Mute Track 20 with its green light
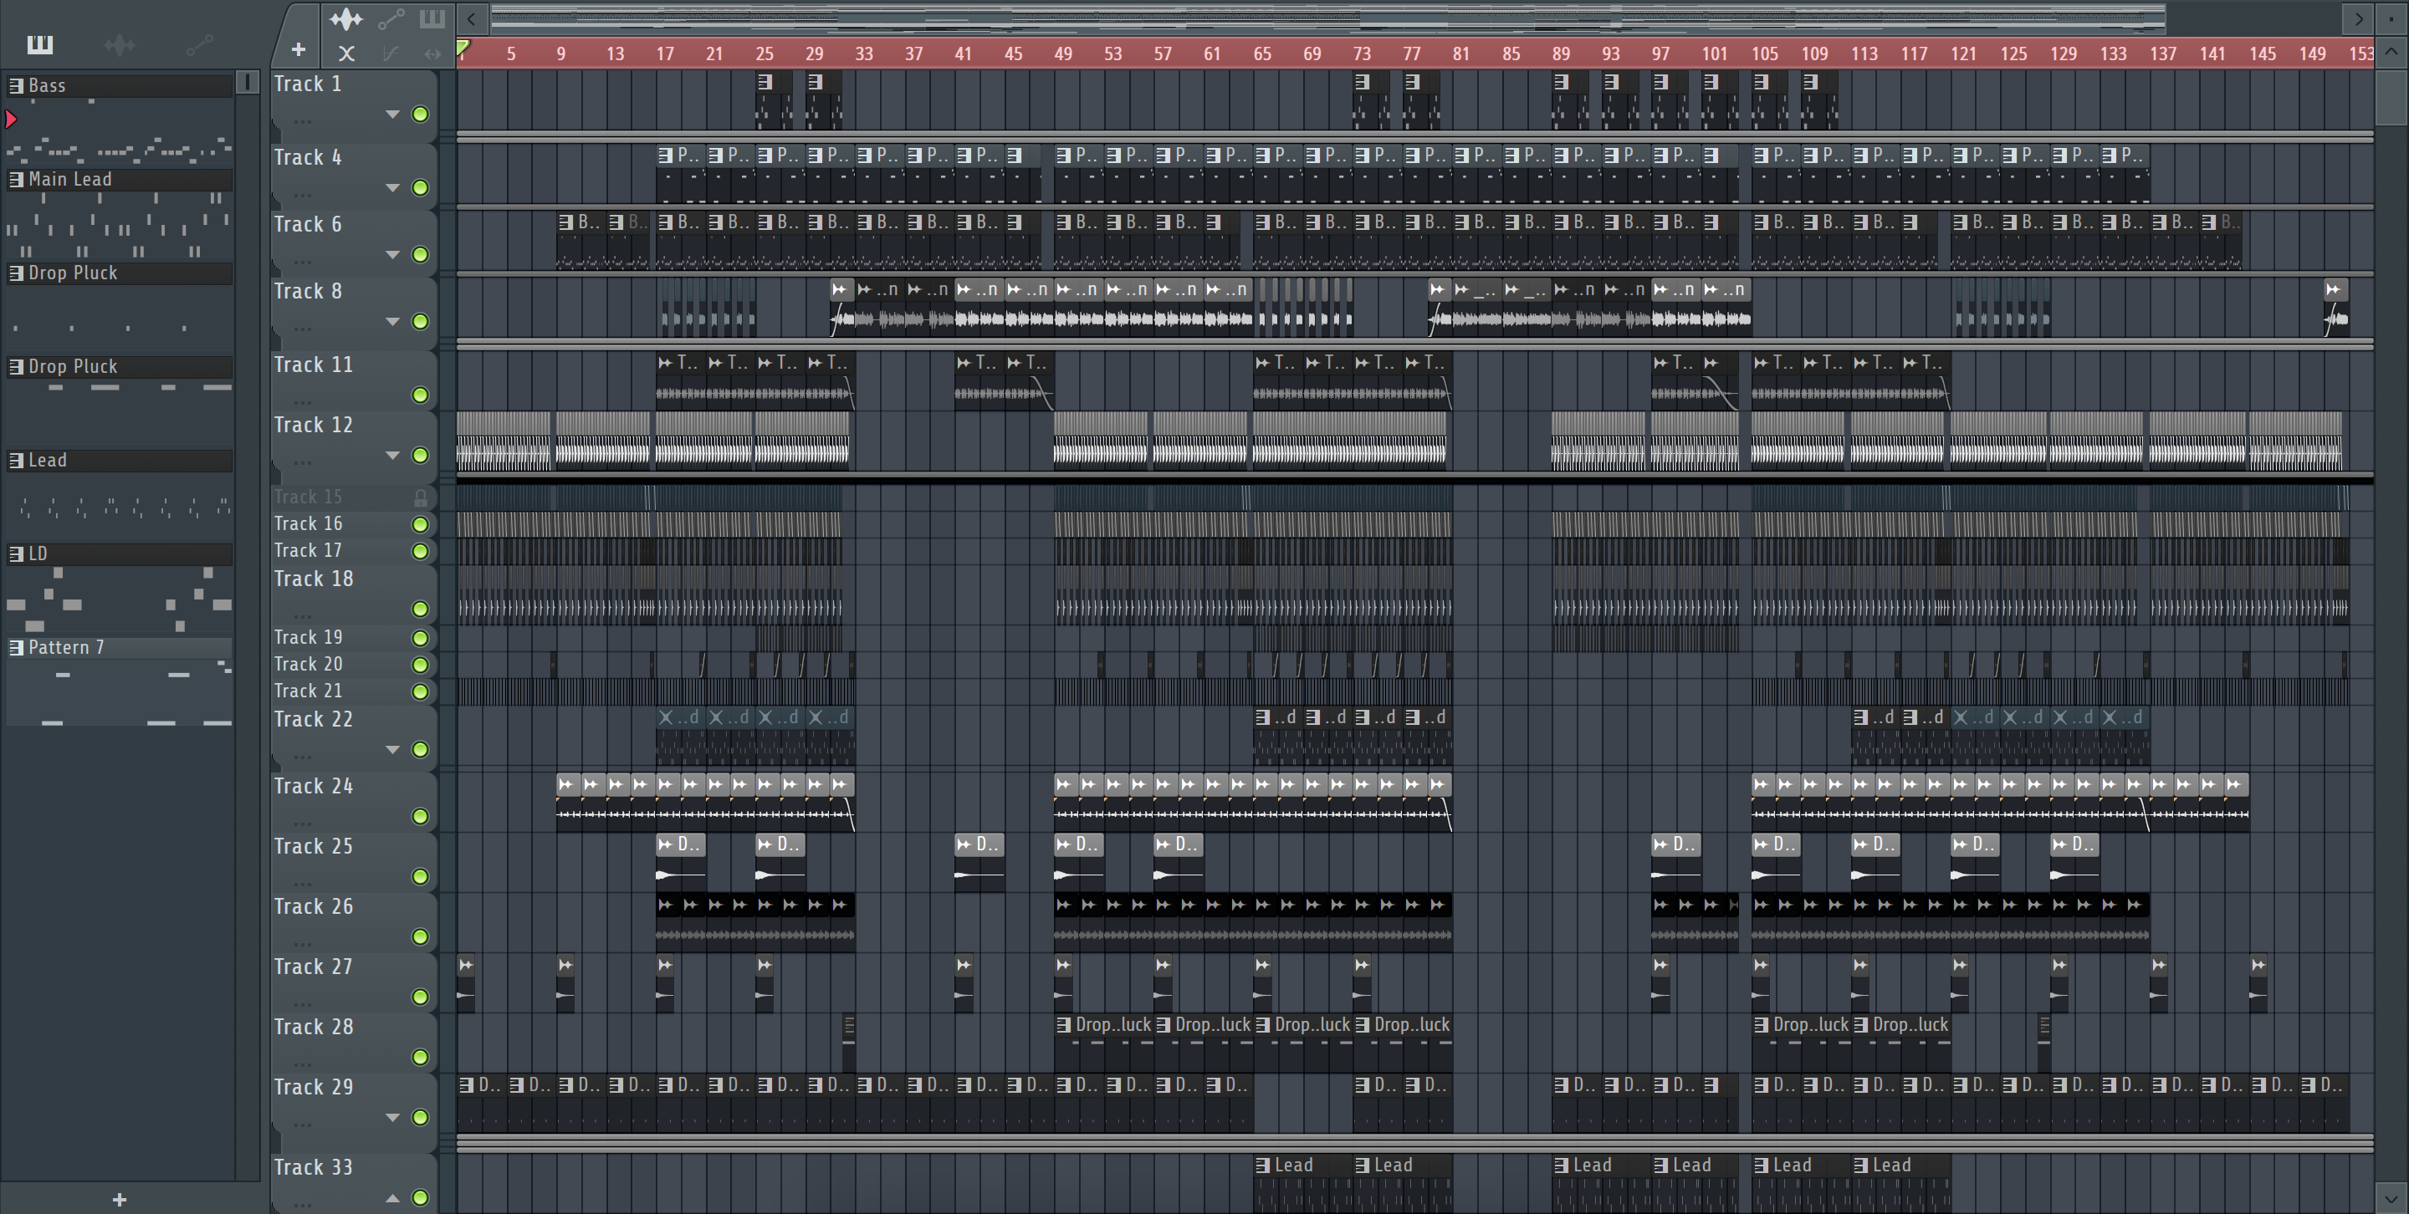 pos(421,665)
